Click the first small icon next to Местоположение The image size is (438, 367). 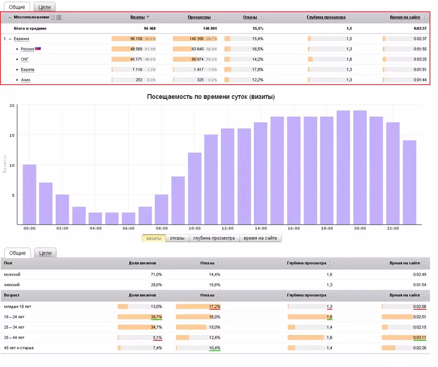(53, 17)
